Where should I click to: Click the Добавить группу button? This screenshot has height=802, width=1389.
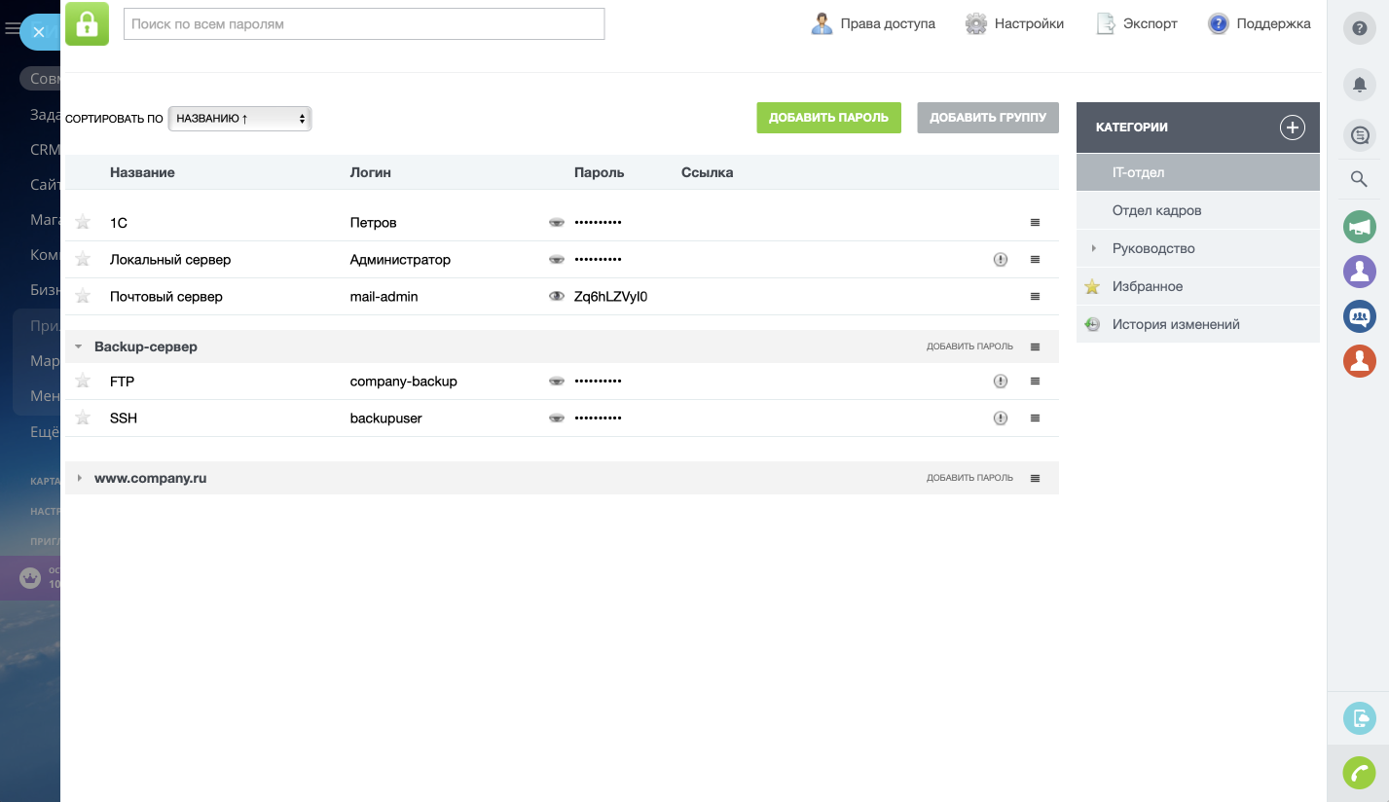pyautogui.click(x=987, y=118)
